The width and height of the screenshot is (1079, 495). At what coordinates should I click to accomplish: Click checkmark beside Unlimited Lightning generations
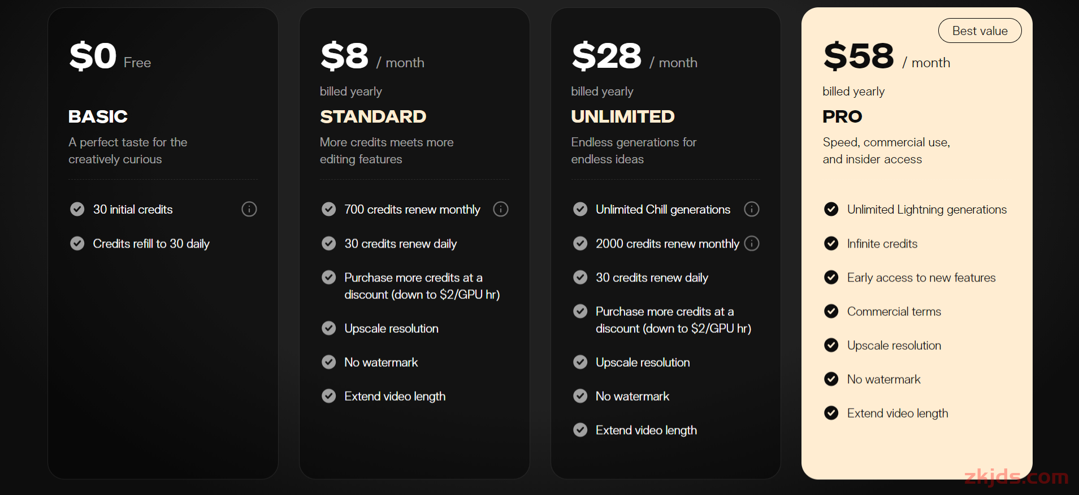pyautogui.click(x=831, y=209)
